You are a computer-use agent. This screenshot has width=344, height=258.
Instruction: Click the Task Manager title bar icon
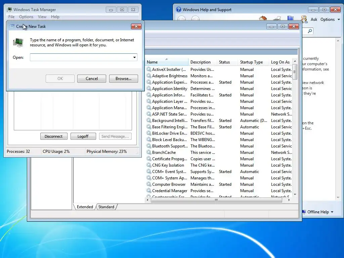click(9, 10)
